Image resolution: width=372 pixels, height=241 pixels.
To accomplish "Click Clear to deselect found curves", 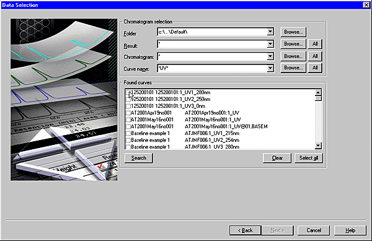I will point(277,158).
